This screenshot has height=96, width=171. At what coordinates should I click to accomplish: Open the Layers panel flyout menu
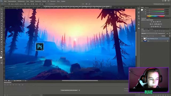(170, 29)
